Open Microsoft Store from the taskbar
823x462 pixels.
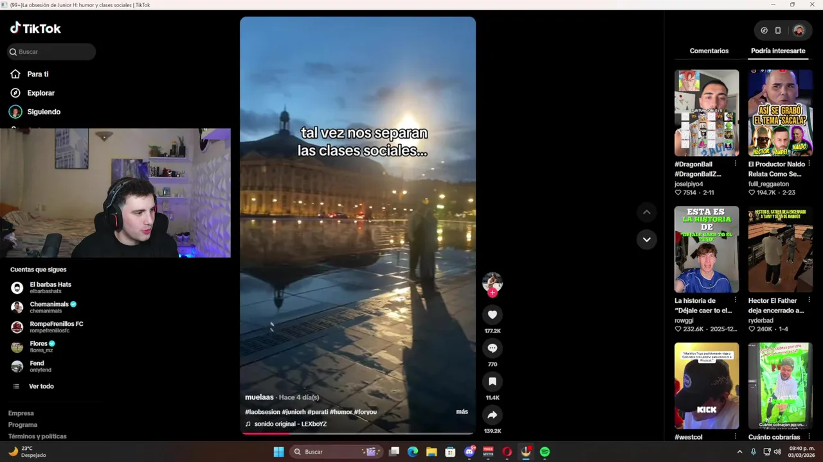(x=451, y=452)
